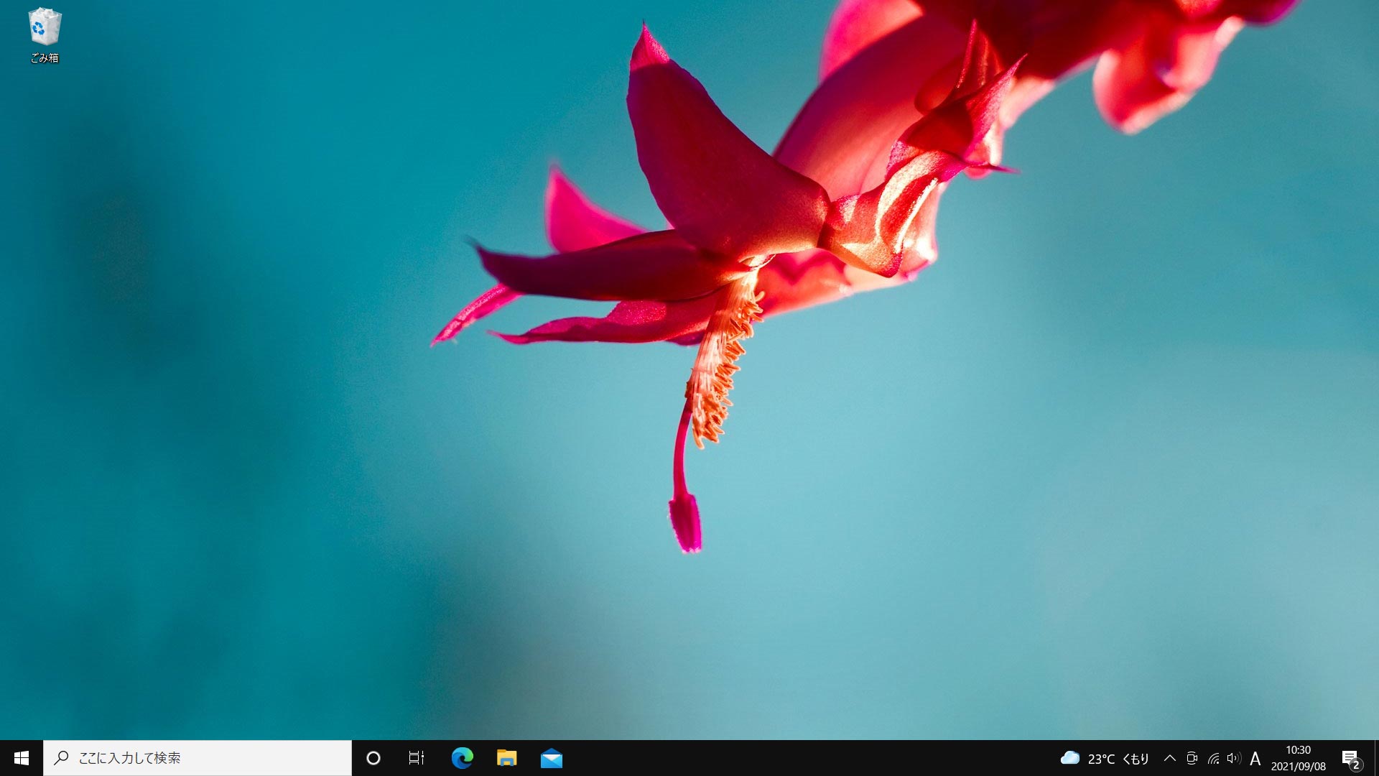Select the ごみ箱 recycle bin desktop icon

point(45,35)
